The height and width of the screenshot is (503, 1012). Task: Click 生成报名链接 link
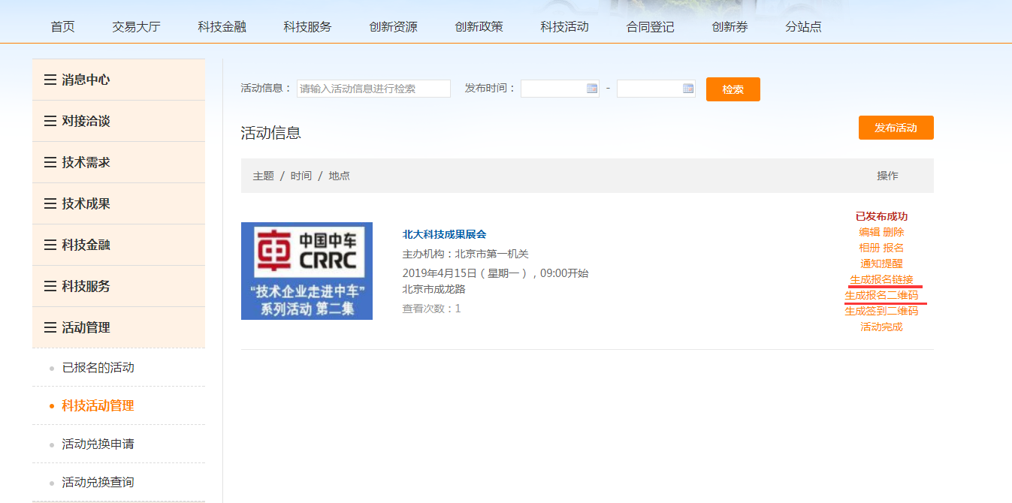click(x=881, y=279)
